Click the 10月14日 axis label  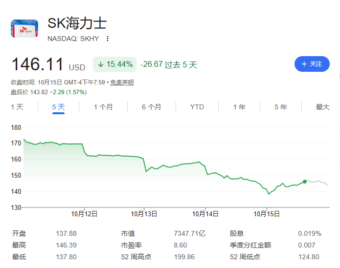205,214
